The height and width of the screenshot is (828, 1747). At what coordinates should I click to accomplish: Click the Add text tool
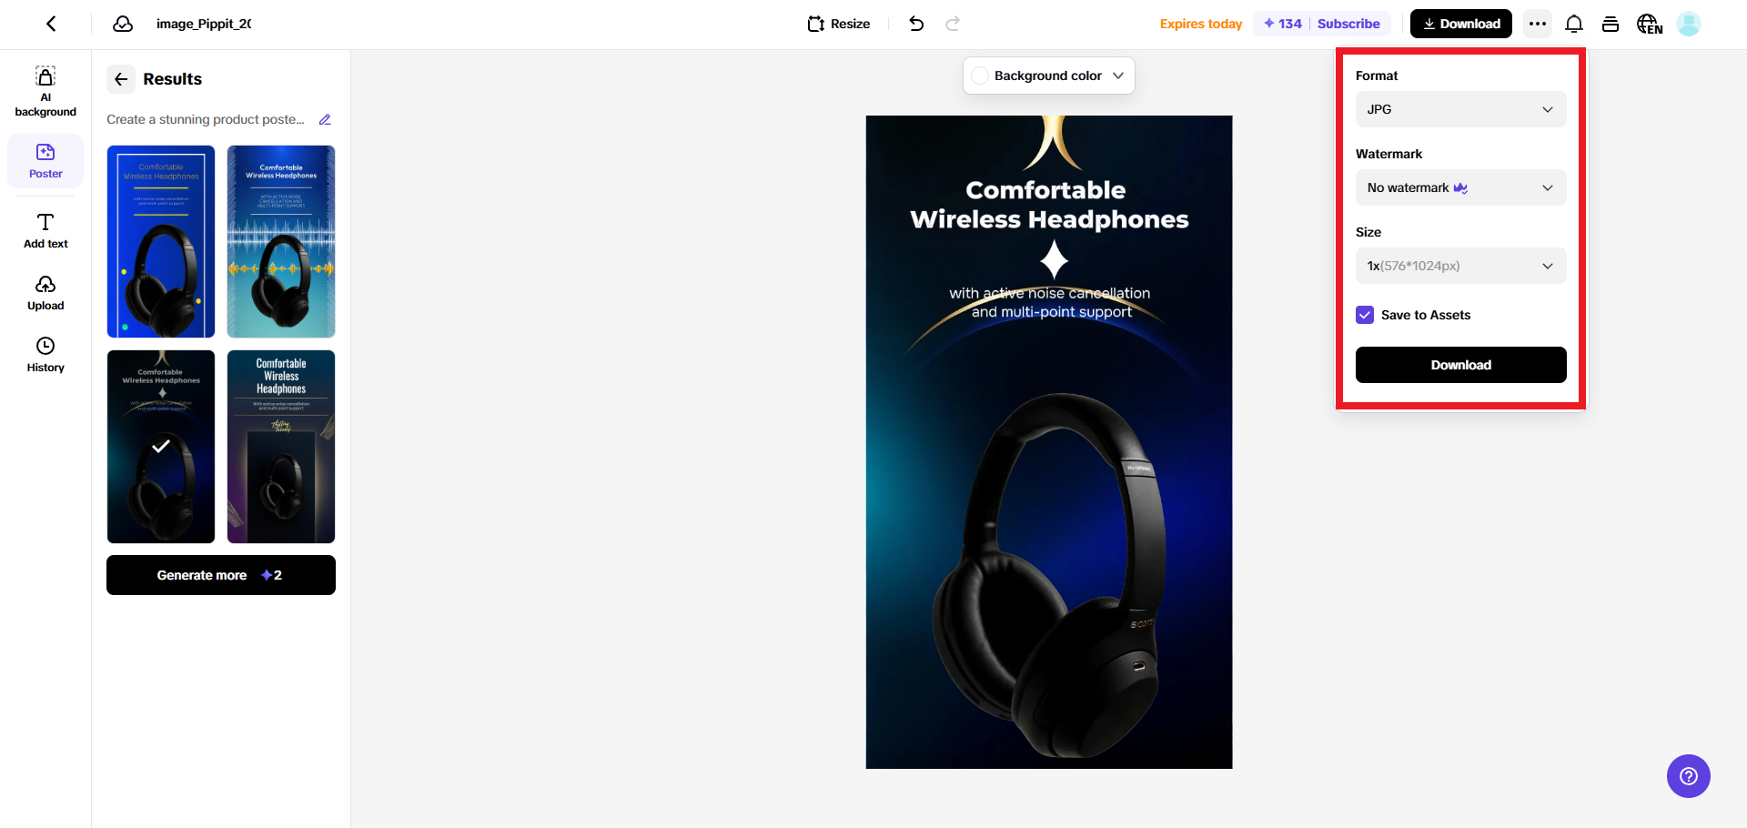coord(45,231)
